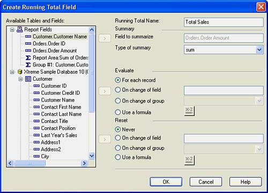Select the Last Year's Sales field

tap(55, 135)
